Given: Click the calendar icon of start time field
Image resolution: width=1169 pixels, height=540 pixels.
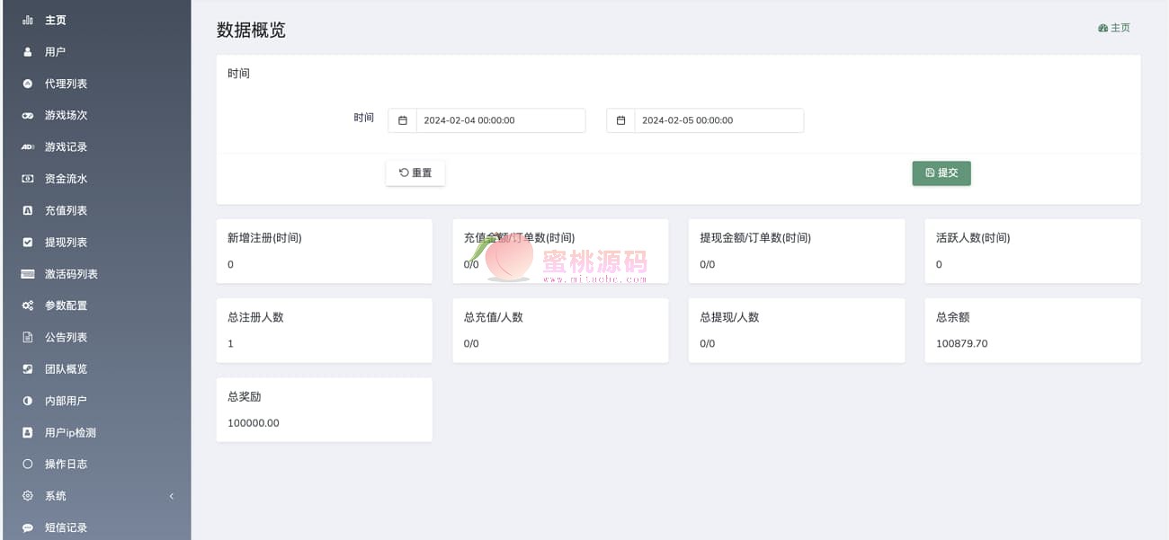Looking at the screenshot, I should click(402, 120).
